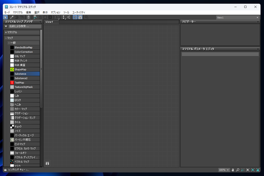Toggle Hide Unused Nodeslots lock icon
This screenshot has height=176, width=264.
[40, 17]
